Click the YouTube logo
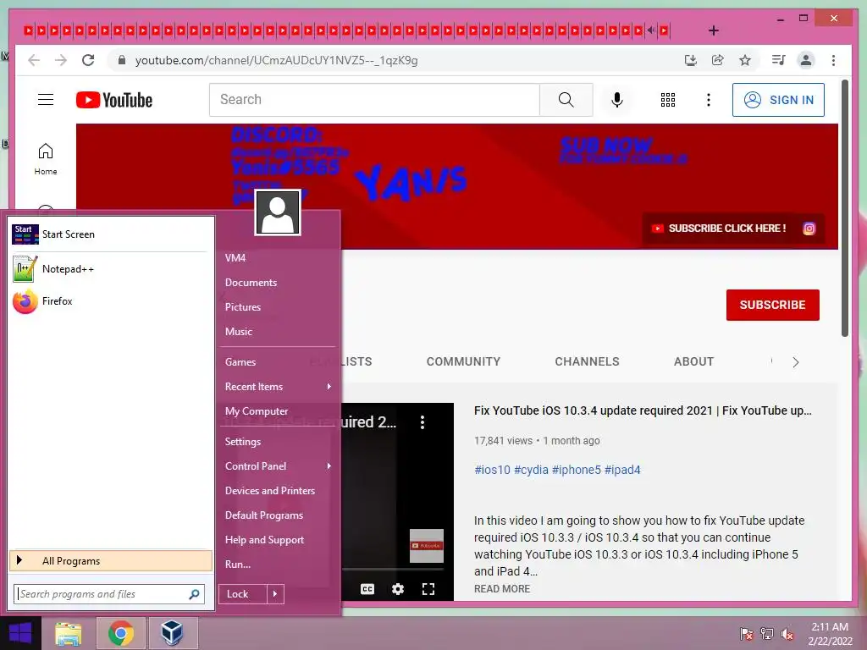Image resolution: width=867 pixels, height=650 pixels. coord(114,100)
